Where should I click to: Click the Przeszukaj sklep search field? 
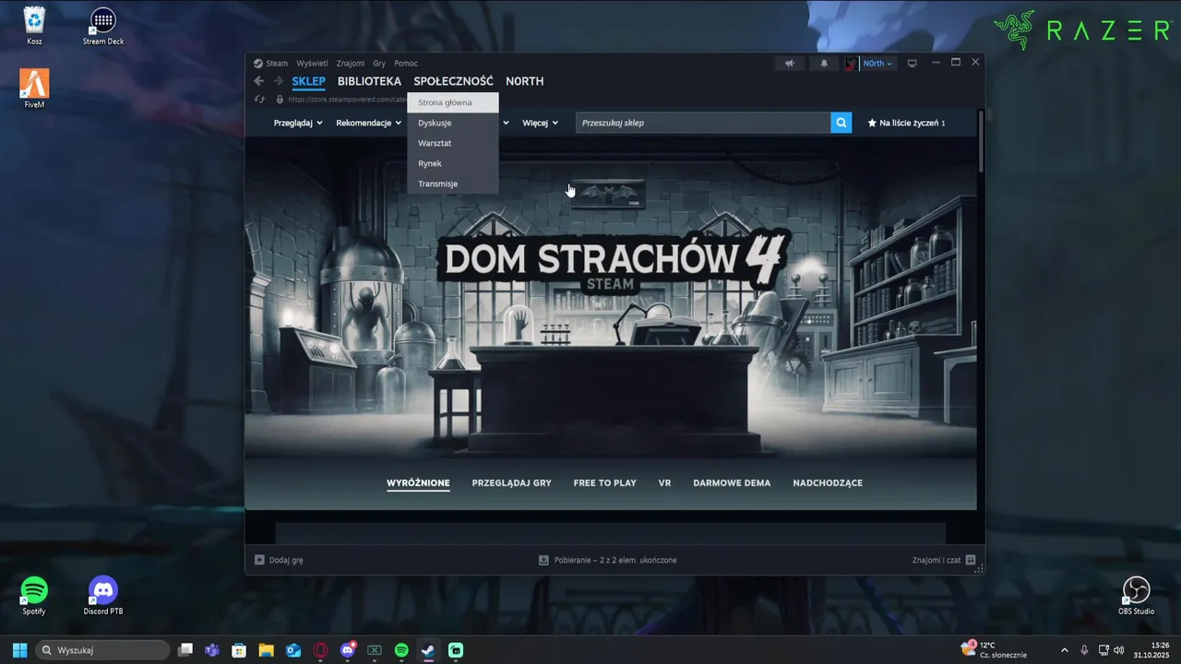click(x=703, y=123)
